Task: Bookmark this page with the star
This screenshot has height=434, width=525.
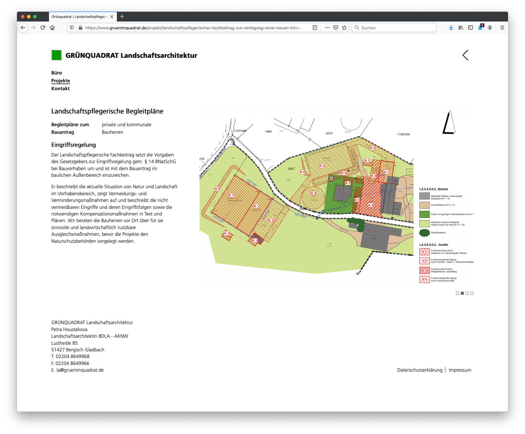Action: [x=344, y=28]
